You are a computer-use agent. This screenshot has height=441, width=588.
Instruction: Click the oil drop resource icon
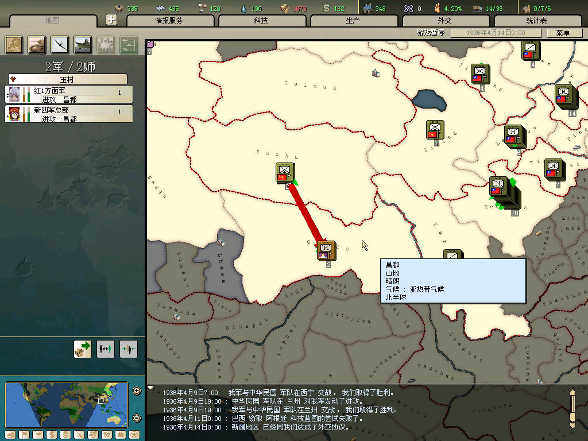243,8
